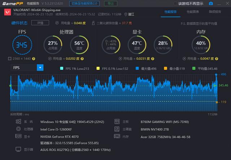Switch to the 性能图表 tab

click(x=193, y=12)
